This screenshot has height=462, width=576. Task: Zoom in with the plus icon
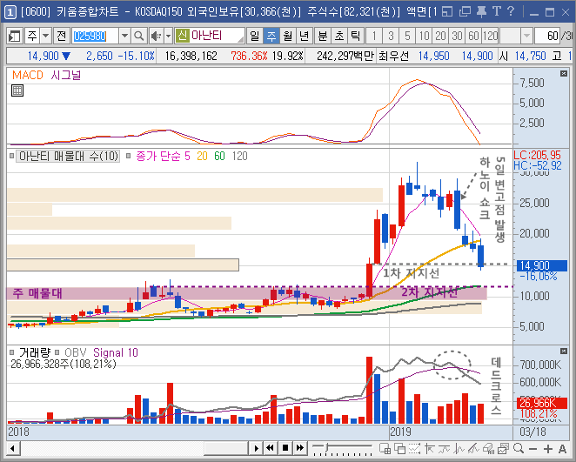[x=547, y=449]
